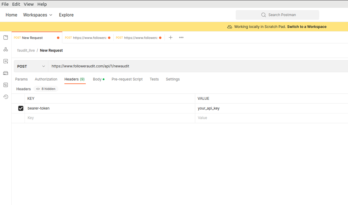
Task: Click the request URL field
Action: pos(198,66)
